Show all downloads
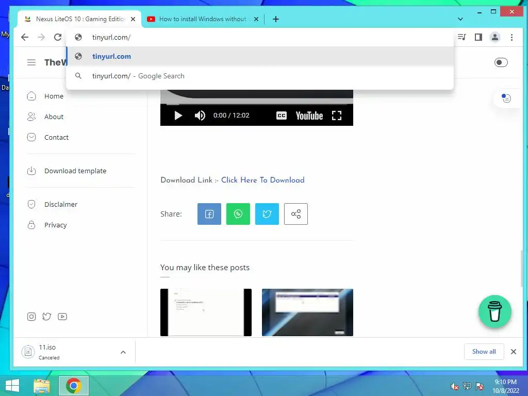This screenshot has height=396, width=528. (484, 352)
